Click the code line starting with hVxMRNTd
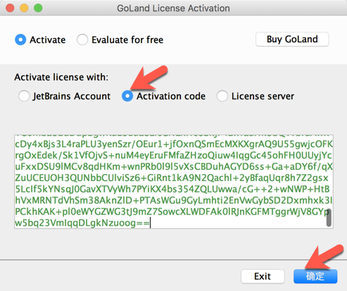 coord(174,200)
